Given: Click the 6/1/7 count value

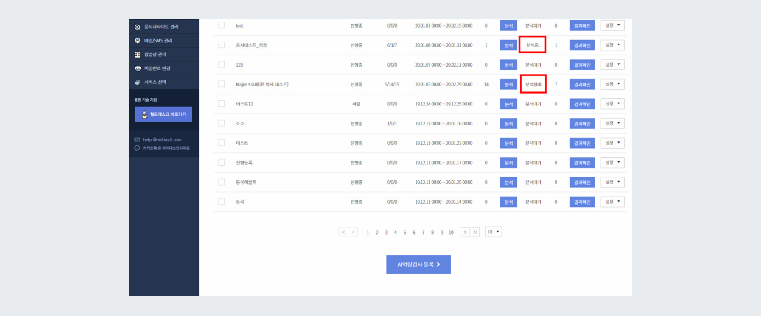Looking at the screenshot, I should (392, 45).
